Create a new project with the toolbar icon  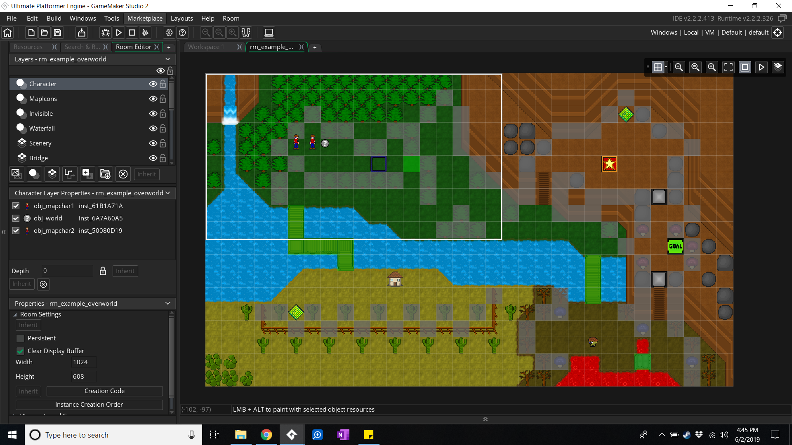(x=31, y=33)
